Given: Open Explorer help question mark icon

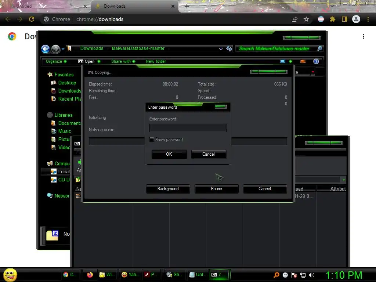Looking at the screenshot, I should [316, 61].
